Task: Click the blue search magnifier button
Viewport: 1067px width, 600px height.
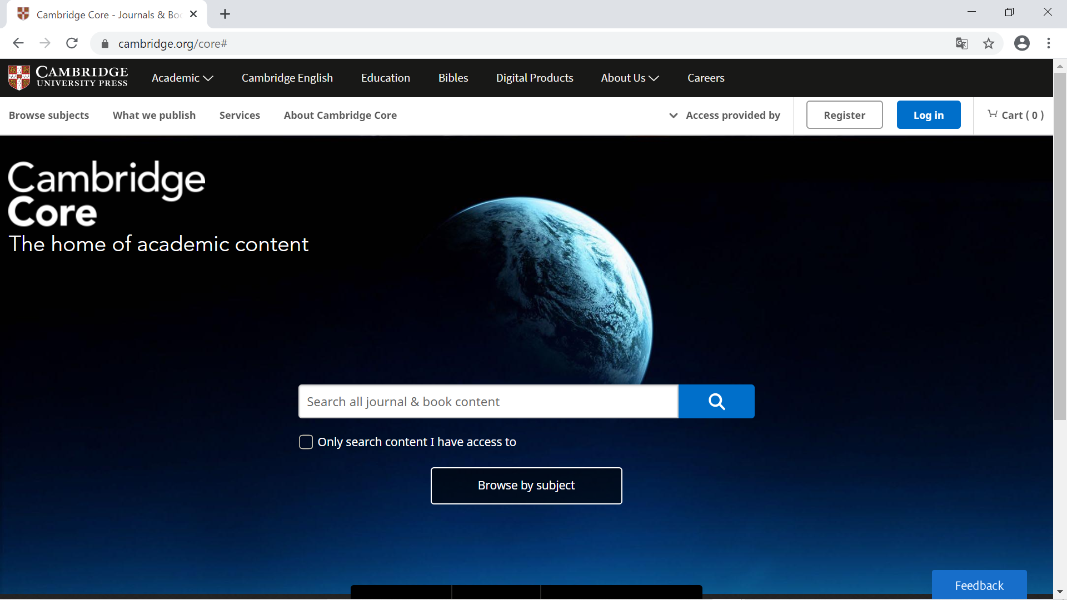Action: (x=716, y=401)
